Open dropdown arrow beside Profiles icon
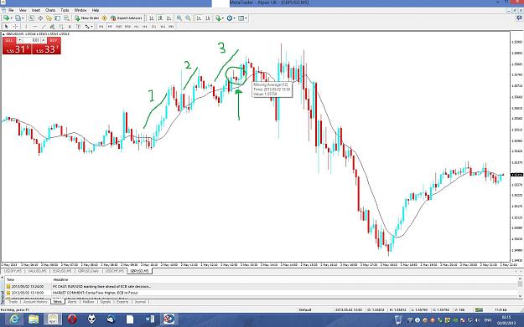This screenshot has height=327, width=524. [x=23, y=18]
